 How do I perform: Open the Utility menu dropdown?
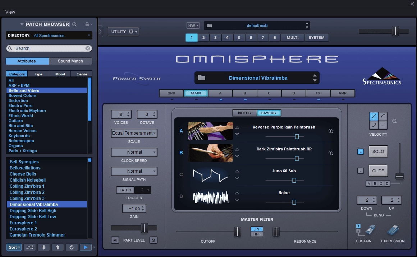pyautogui.click(x=123, y=32)
